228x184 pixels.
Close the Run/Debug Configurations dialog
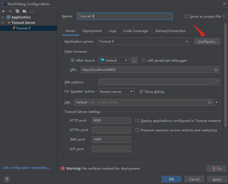pos(224,4)
